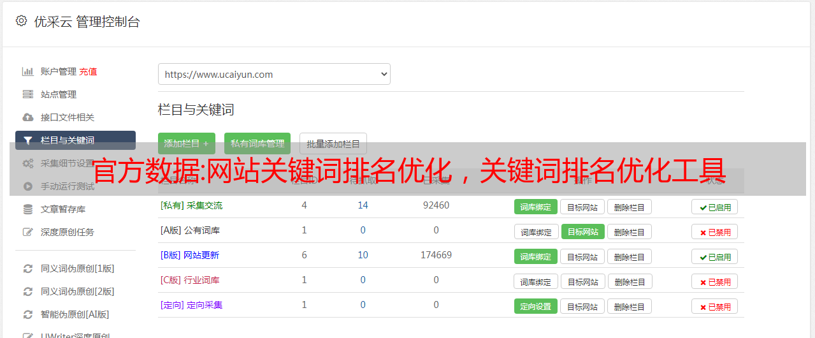Screen dimensions: 815x338
Task: Click 目标网站 for 采集交流 row
Action: coord(582,207)
